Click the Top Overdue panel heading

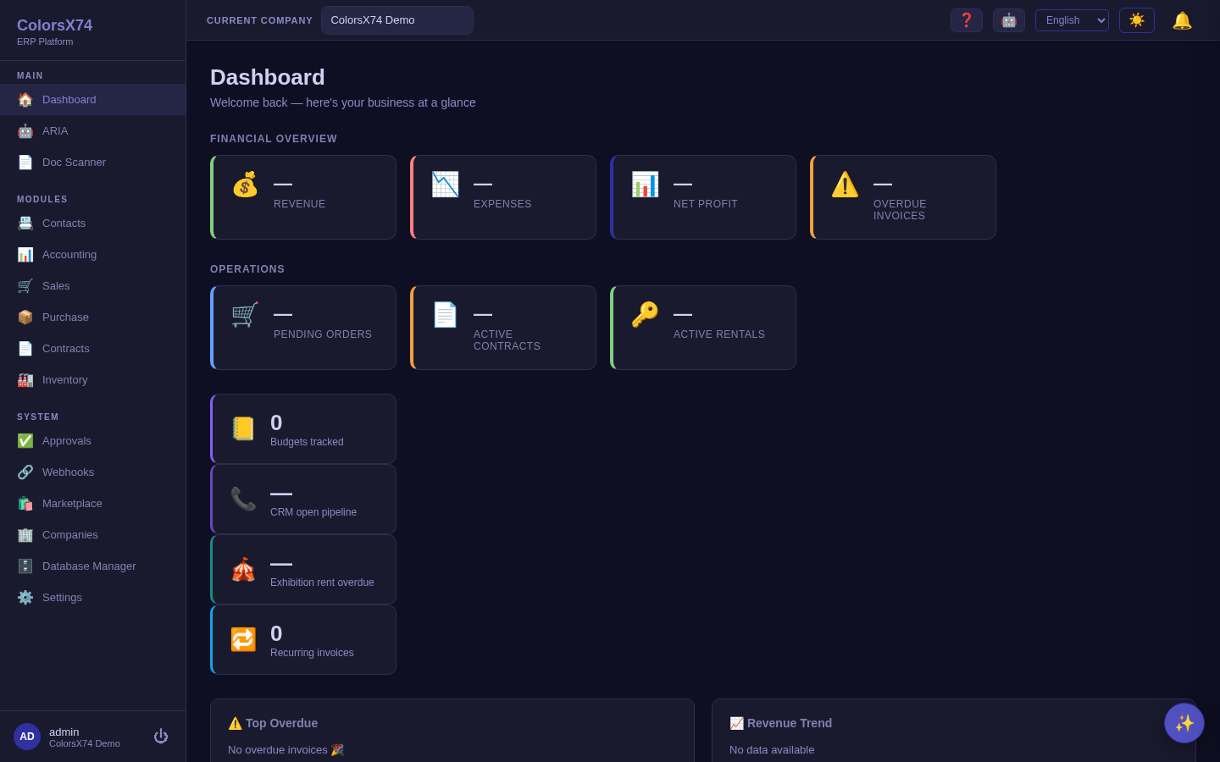[273, 723]
